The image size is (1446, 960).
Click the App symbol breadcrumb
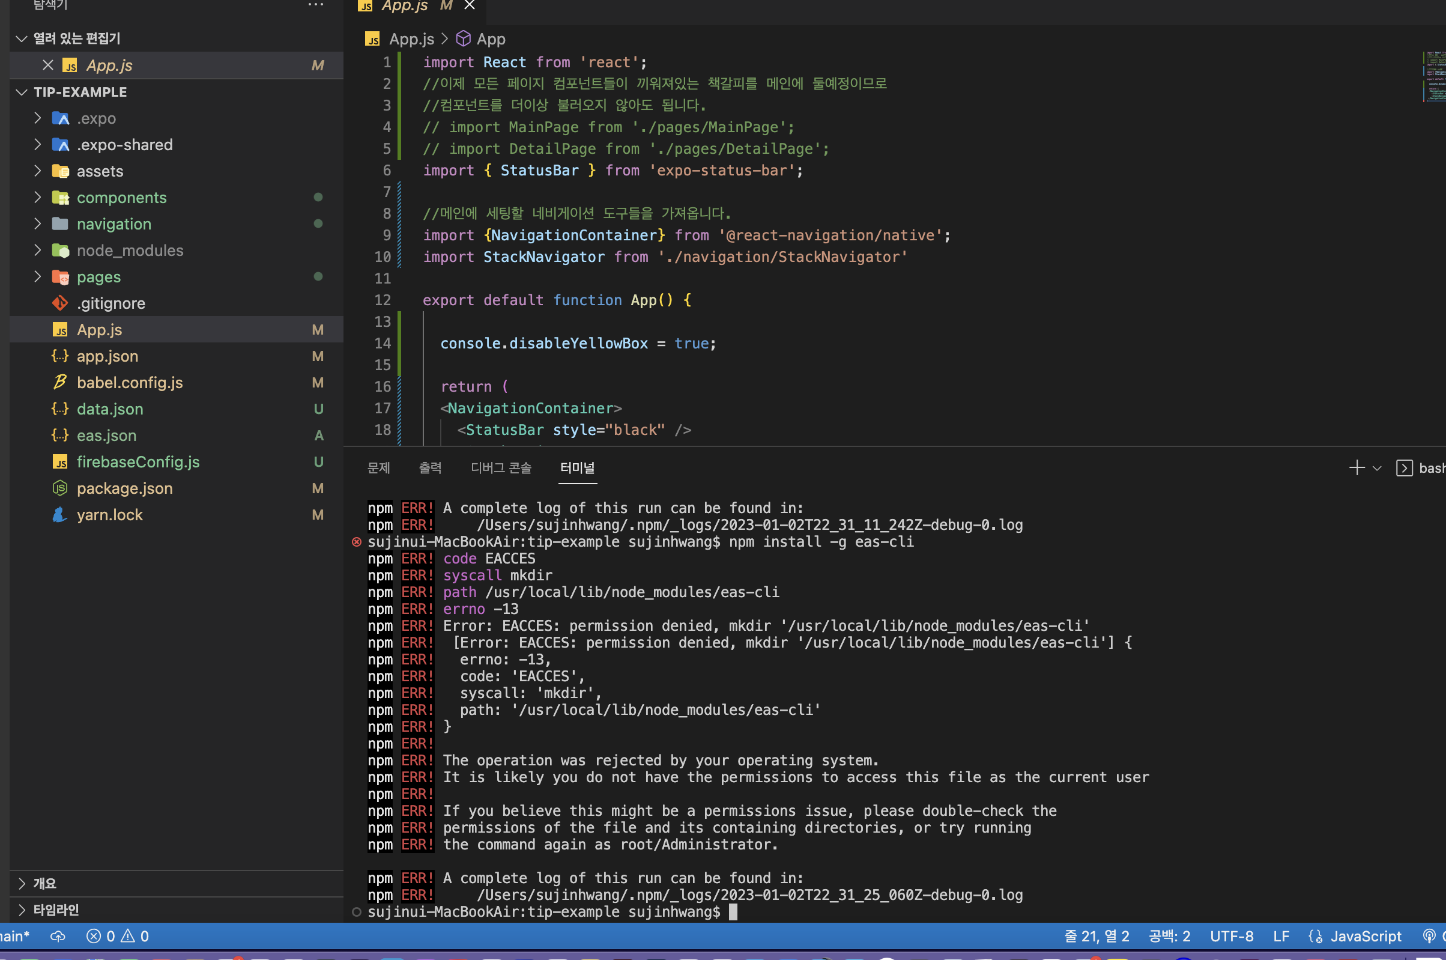tap(482, 39)
